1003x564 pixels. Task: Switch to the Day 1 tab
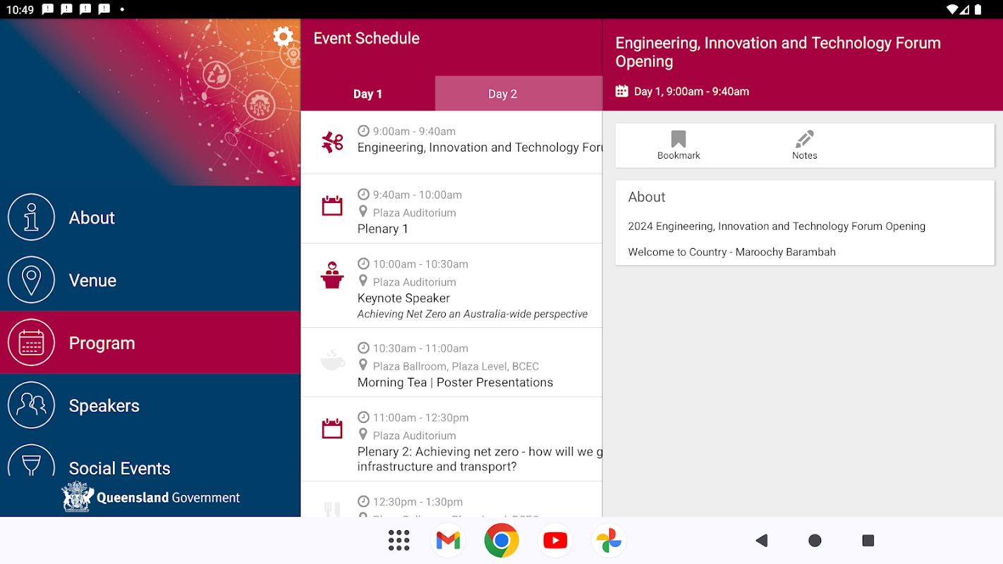pyautogui.click(x=367, y=94)
